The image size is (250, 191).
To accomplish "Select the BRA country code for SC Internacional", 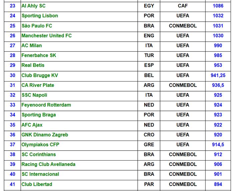I will [149, 174].
